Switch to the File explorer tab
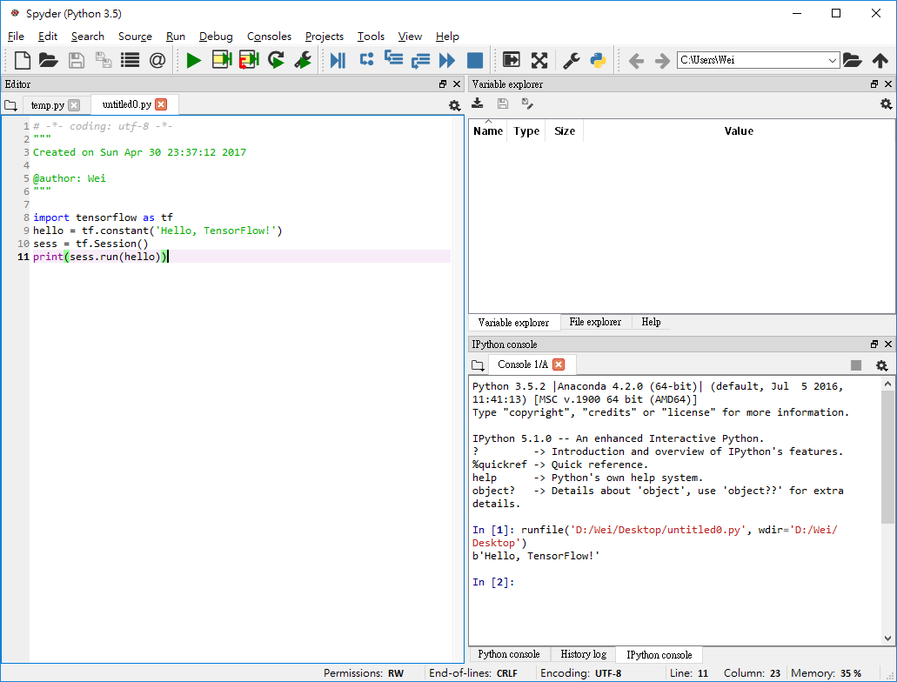This screenshot has width=897, height=682. tap(595, 322)
